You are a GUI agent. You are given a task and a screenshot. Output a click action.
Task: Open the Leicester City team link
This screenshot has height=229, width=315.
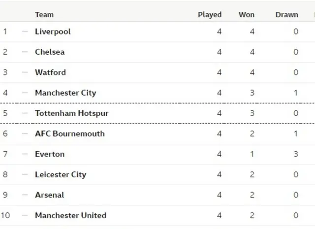pyautogui.click(x=61, y=174)
